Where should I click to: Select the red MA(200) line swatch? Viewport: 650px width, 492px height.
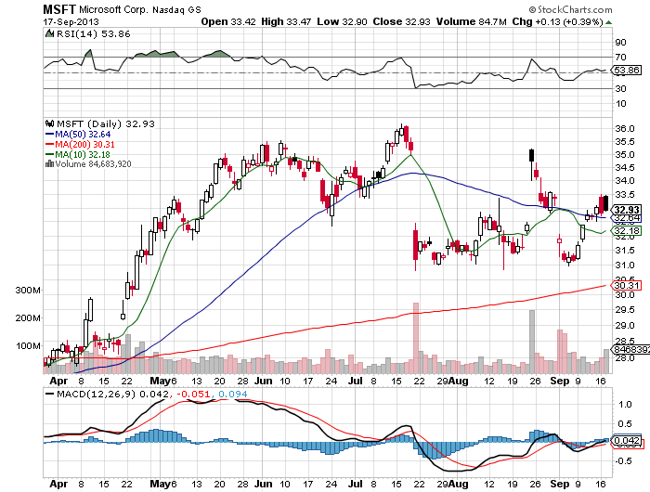click(x=49, y=144)
